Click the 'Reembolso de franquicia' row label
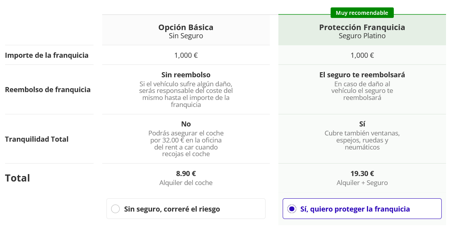This screenshot has width=455, height=226. click(x=48, y=89)
